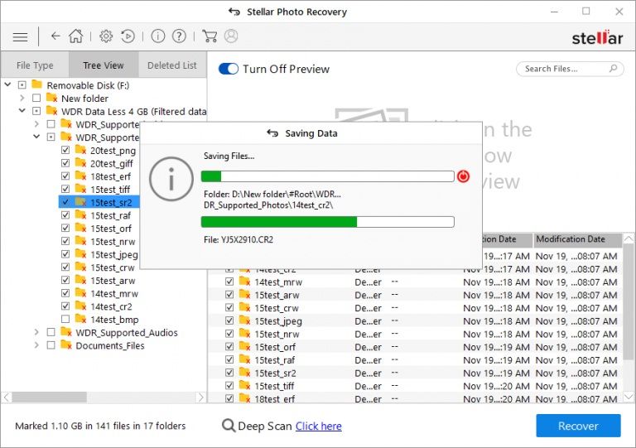Check the WDR_Supported_Audios checkbox
The width and height of the screenshot is (636, 448).
[51, 332]
